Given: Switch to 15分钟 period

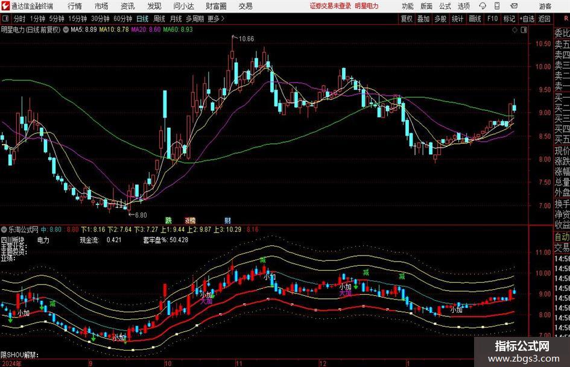Looking at the screenshot, I should [77, 19].
